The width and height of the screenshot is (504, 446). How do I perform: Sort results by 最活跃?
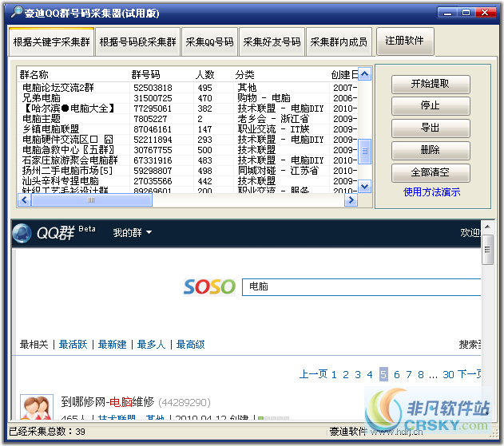coord(73,345)
